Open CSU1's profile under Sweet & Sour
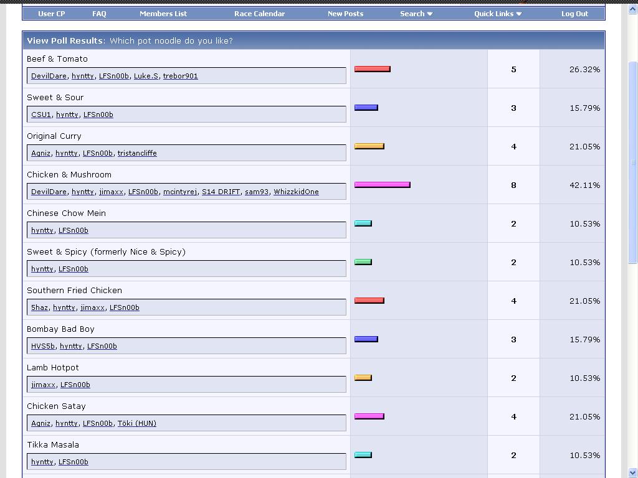Image resolution: width=638 pixels, height=478 pixels. click(x=41, y=115)
